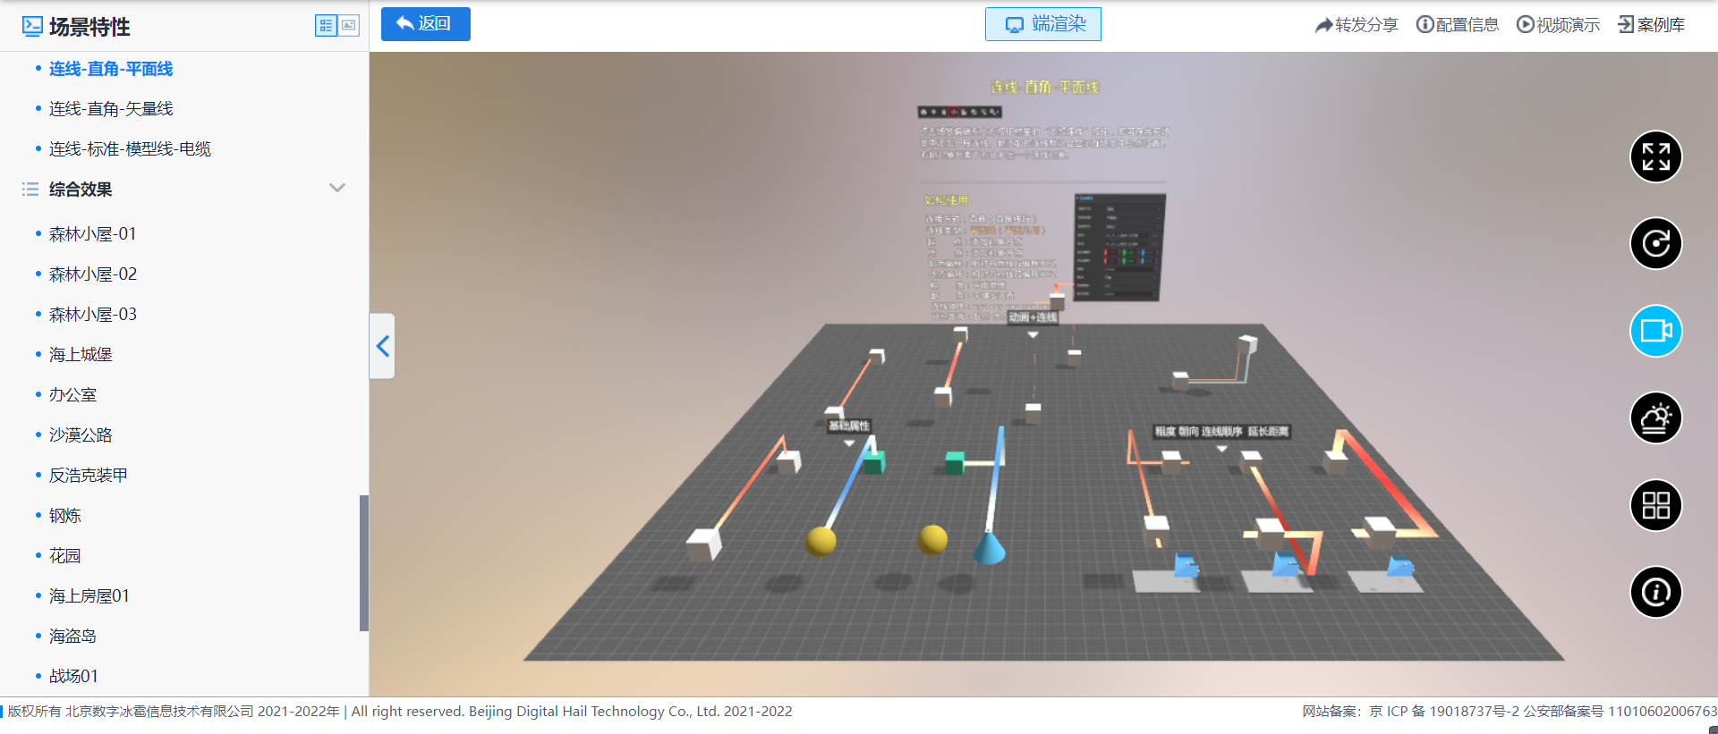Image resolution: width=1718 pixels, height=734 pixels.
Task: Click the share arrow icon beside 转发分享
Action: 1323,25
